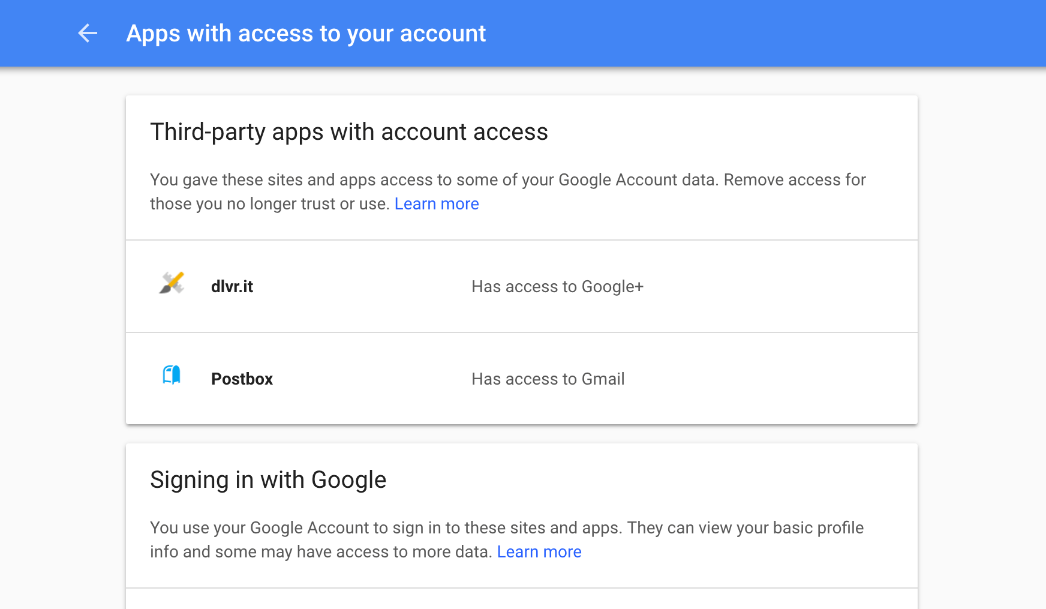Open Learn more link under third-party apps
1046x609 pixels.
pyautogui.click(x=437, y=204)
